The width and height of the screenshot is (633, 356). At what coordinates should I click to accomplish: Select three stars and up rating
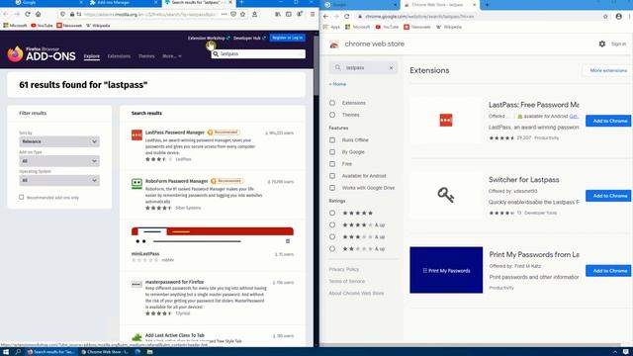[x=332, y=237]
